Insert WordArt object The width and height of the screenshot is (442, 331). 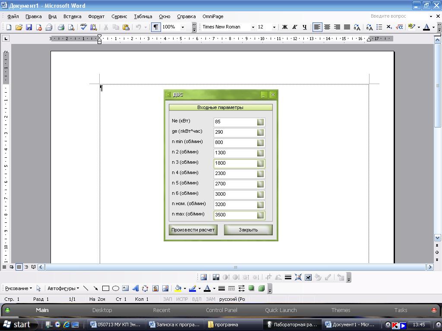136,288
